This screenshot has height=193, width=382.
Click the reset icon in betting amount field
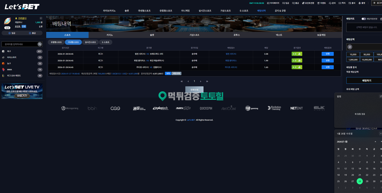(x=350, y=47)
